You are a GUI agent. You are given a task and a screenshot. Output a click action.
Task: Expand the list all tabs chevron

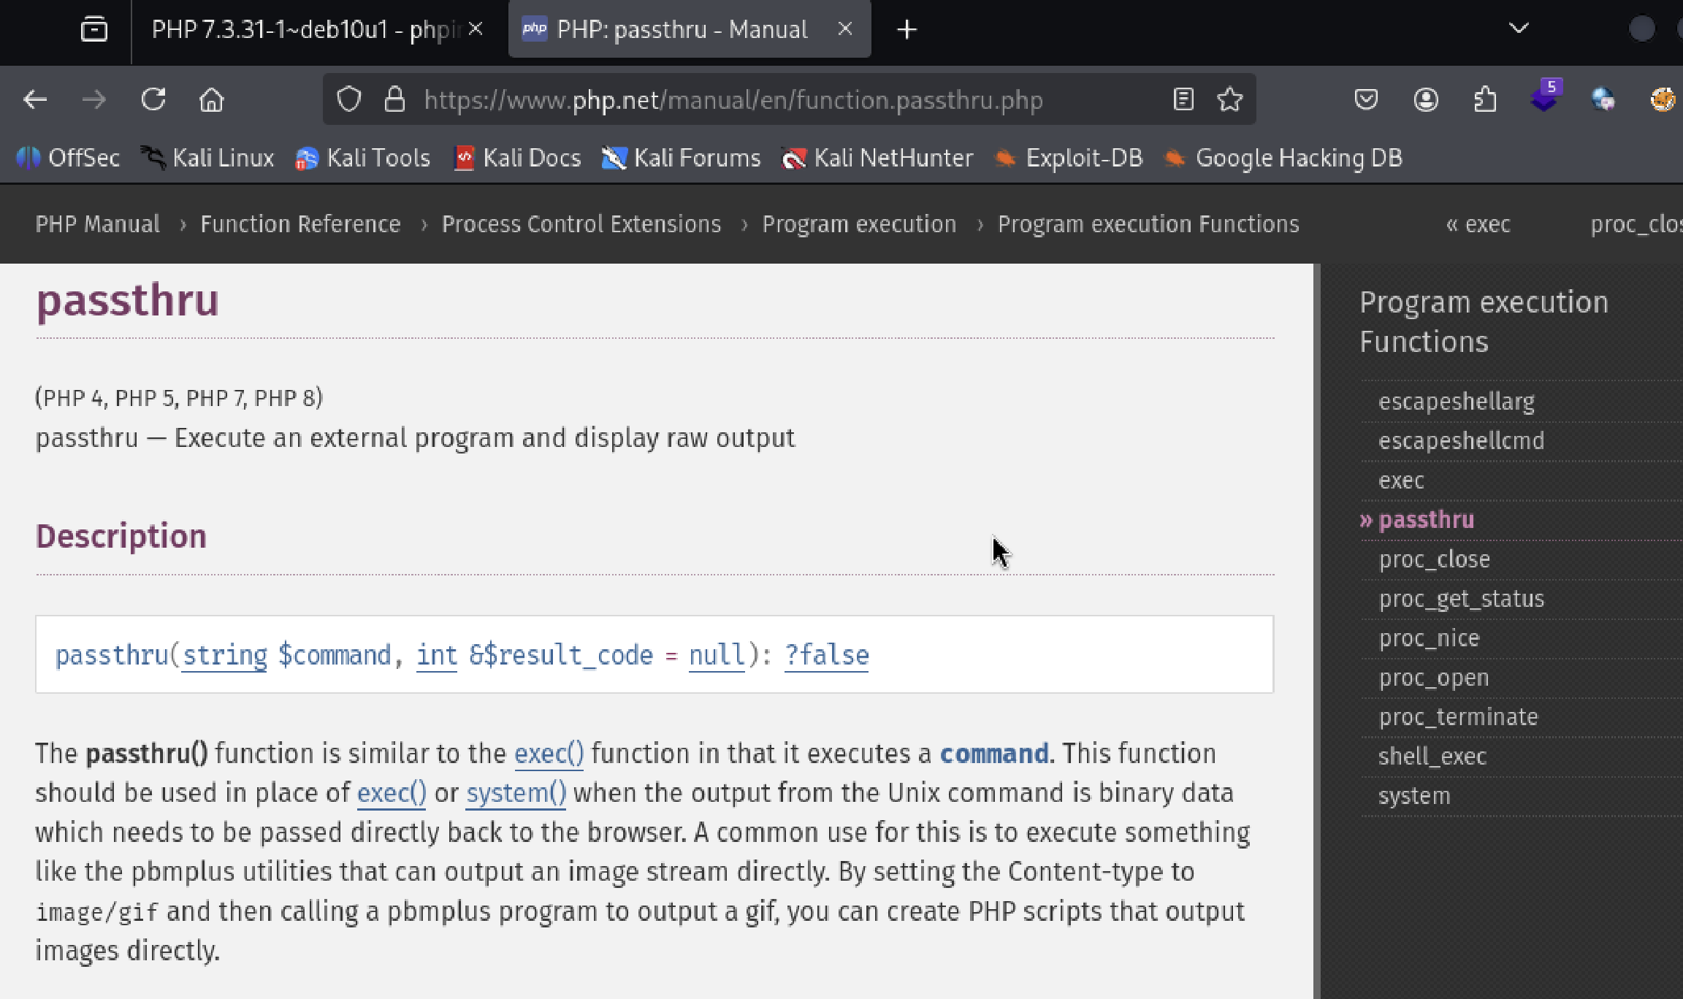tap(1519, 29)
